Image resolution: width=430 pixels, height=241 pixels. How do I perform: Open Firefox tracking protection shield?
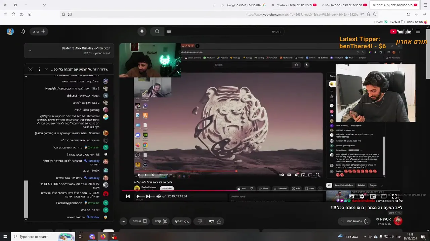point(375,14)
